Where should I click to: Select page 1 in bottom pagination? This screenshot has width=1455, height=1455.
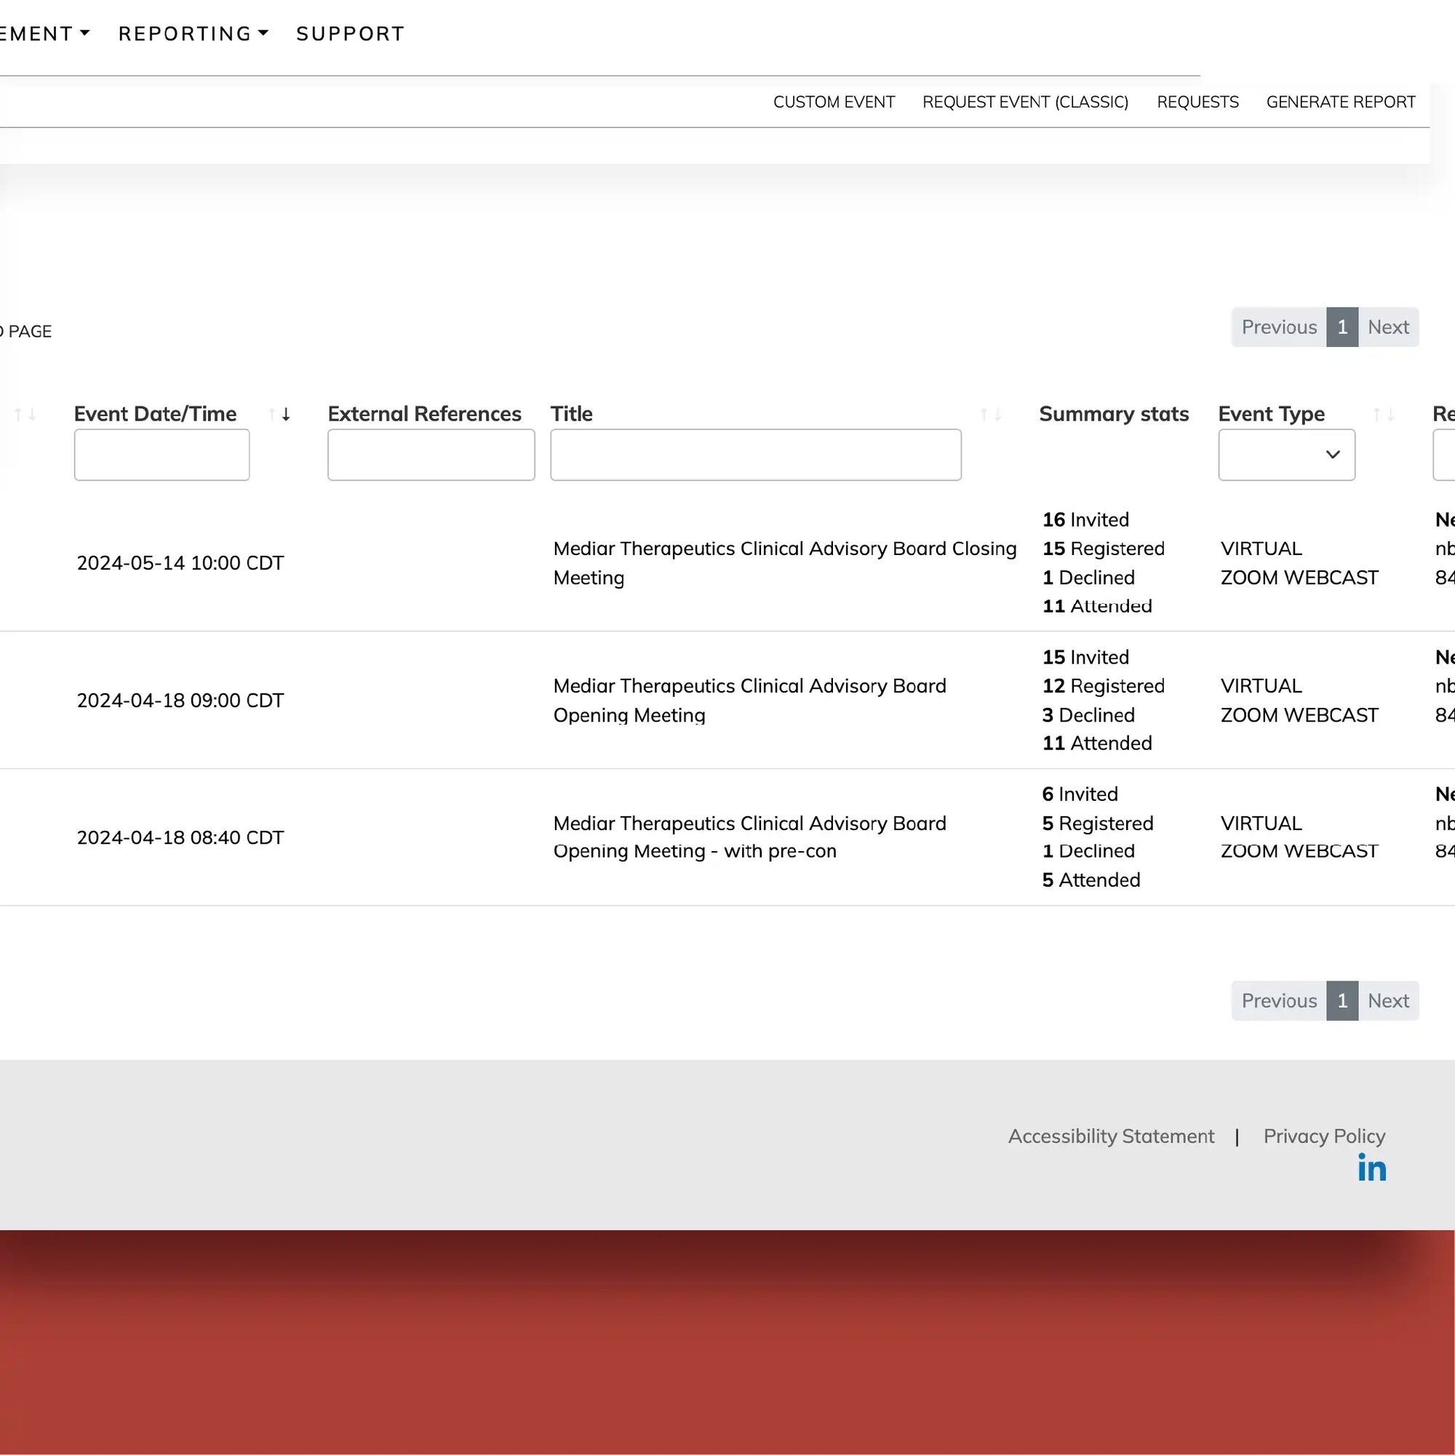click(1342, 1001)
